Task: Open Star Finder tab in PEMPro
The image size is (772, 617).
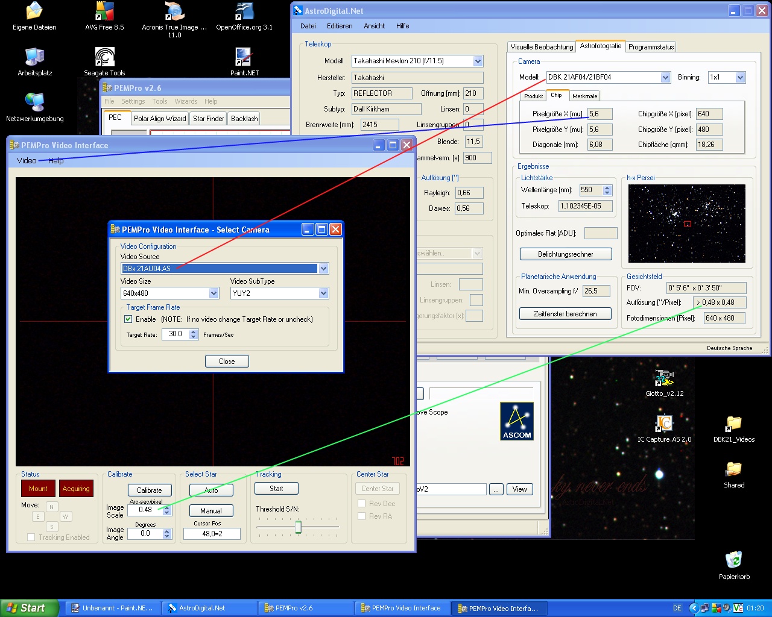Action: 209,119
